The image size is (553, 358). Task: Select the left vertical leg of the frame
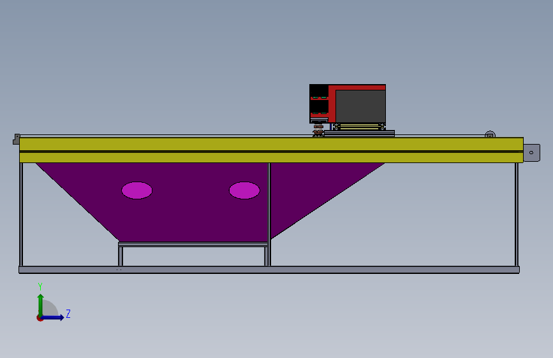[21, 214]
